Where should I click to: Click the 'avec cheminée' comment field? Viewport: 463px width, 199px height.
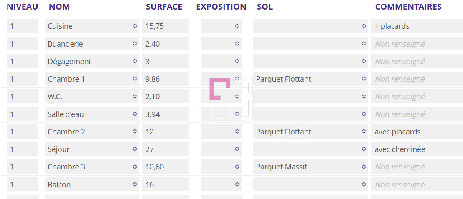coord(417,149)
